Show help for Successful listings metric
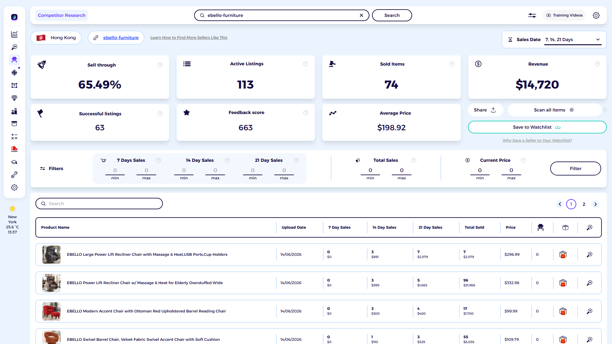 [x=160, y=114]
